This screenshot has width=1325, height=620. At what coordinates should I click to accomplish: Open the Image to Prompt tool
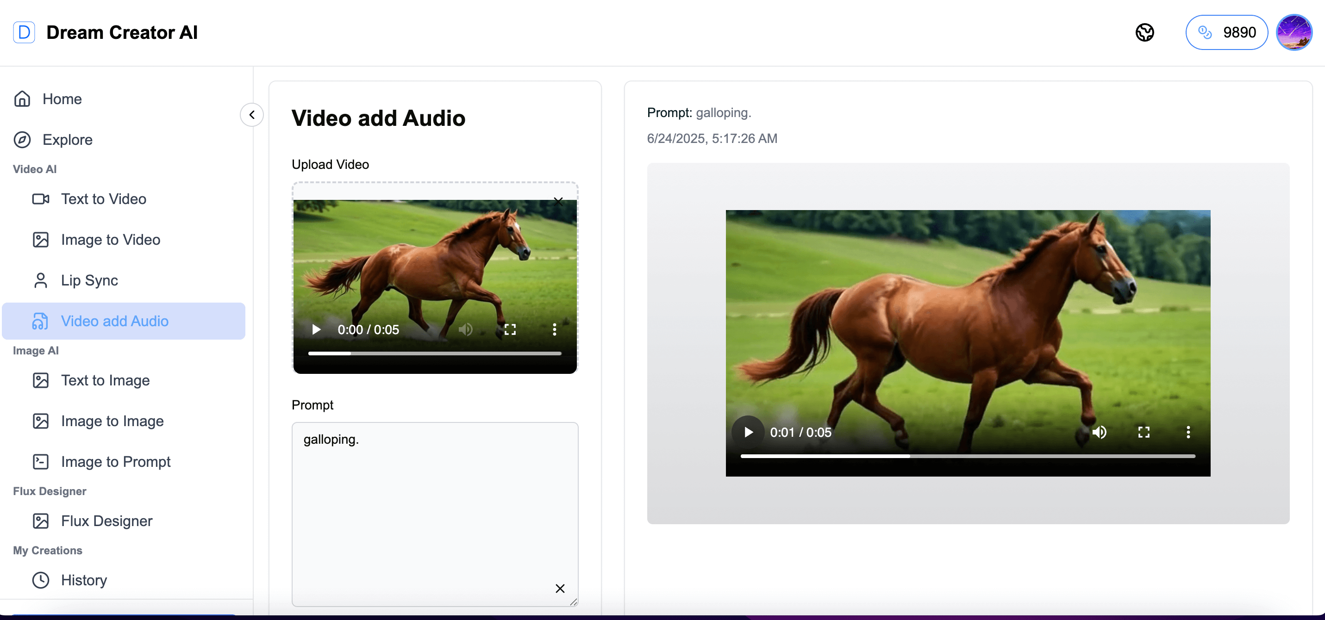coord(116,462)
